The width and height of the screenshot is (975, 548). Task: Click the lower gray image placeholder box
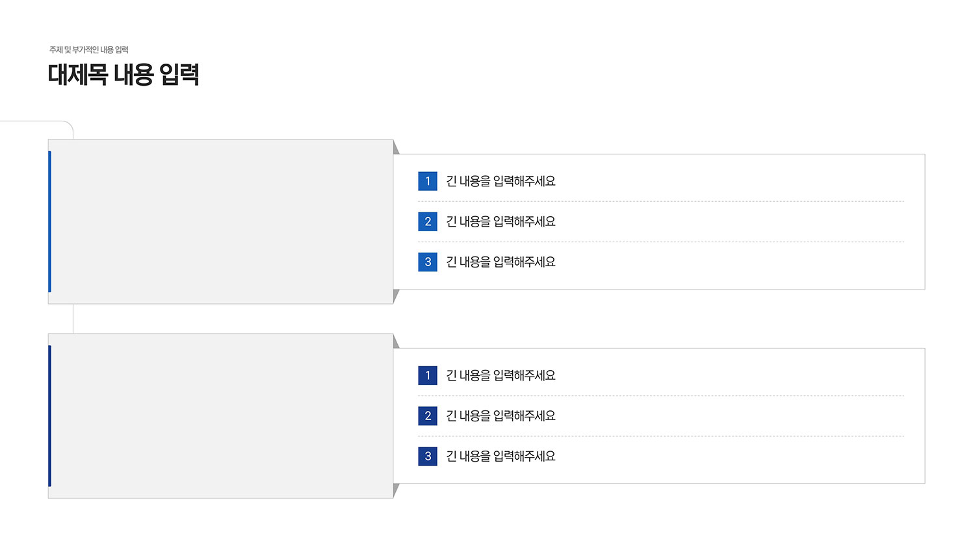tap(221, 416)
